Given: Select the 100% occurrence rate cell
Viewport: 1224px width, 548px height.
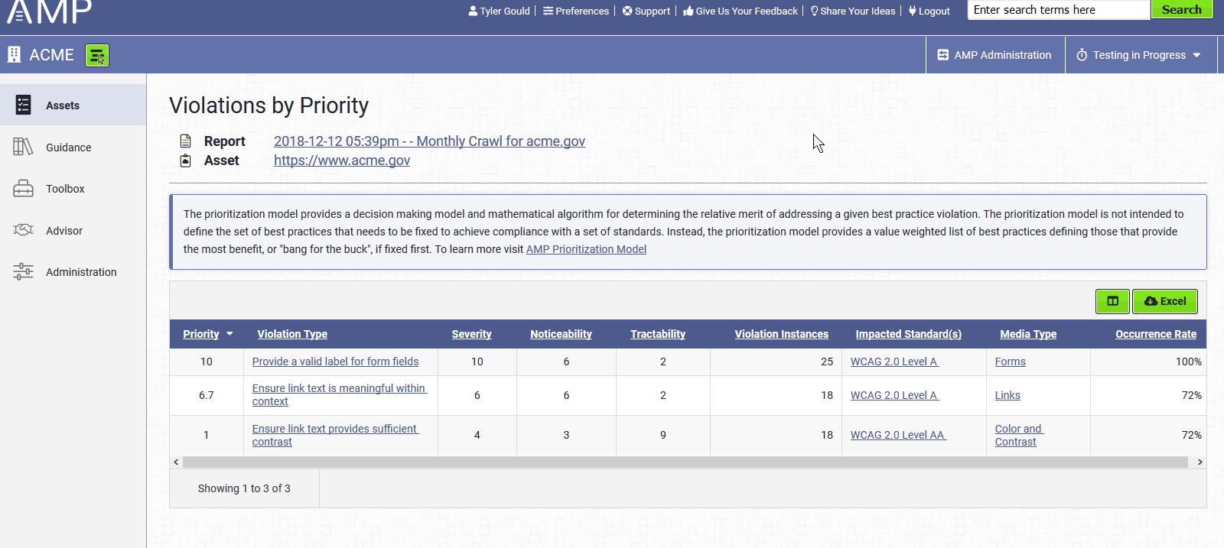Looking at the screenshot, I should pyautogui.click(x=1148, y=362).
